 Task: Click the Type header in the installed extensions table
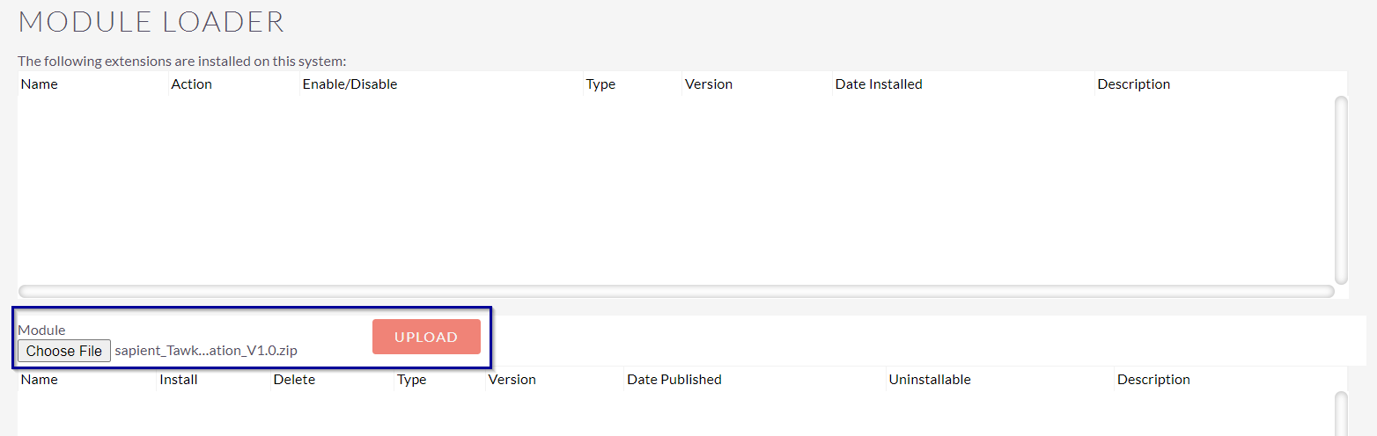tap(600, 84)
